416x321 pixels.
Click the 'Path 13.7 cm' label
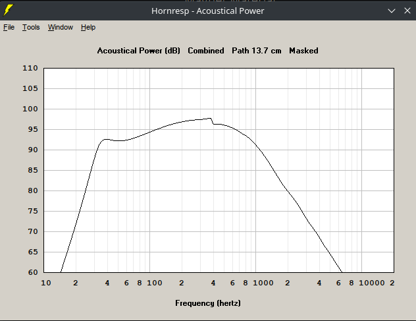click(257, 51)
